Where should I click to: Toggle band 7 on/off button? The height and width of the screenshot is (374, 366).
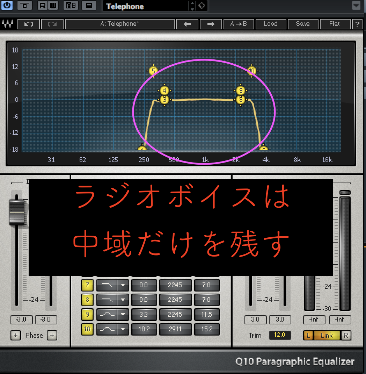point(87,285)
